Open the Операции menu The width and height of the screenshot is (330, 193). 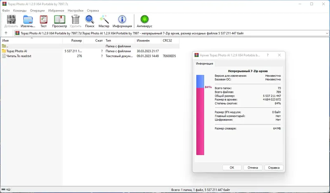coord(37,11)
